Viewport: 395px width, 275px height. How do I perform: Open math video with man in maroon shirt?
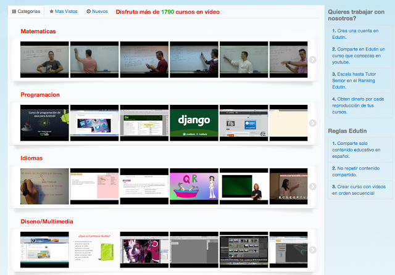click(144, 60)
